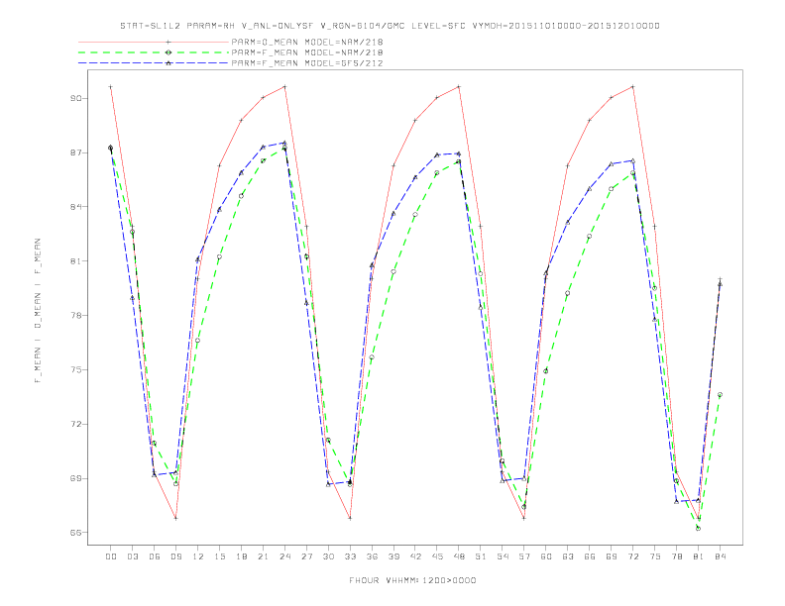Click x-axis forecast hour 45

437,556
